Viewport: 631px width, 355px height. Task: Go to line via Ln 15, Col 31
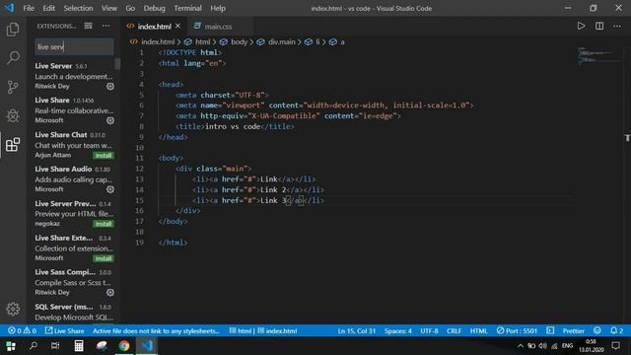click(357, 331)
